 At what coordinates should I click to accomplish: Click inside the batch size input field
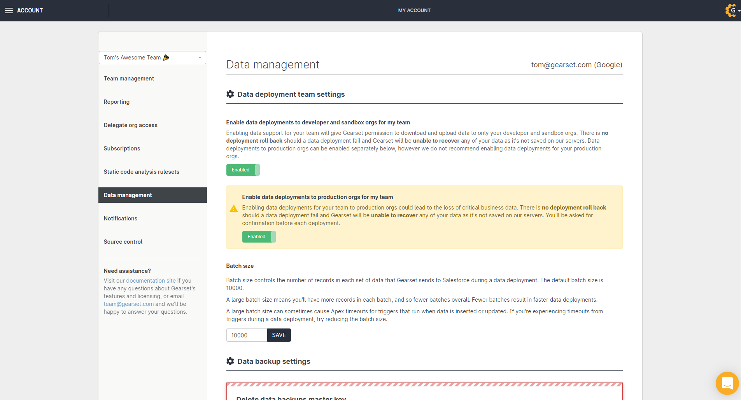coord(246,335)
